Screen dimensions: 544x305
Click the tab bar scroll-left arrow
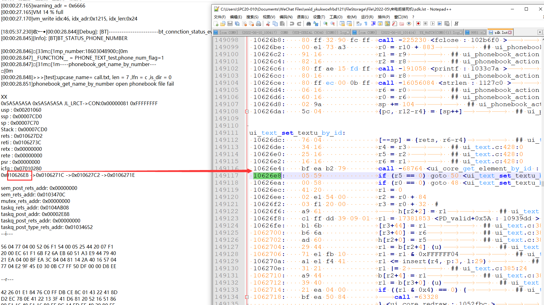click(x=540, y=32)
